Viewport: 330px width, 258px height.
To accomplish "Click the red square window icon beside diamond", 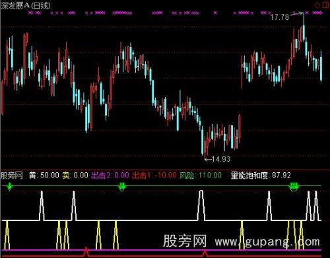I will [325, 5].
